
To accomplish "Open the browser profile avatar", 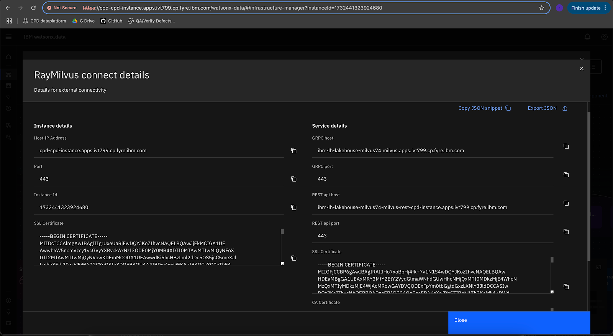I will [x=559, y=8].
